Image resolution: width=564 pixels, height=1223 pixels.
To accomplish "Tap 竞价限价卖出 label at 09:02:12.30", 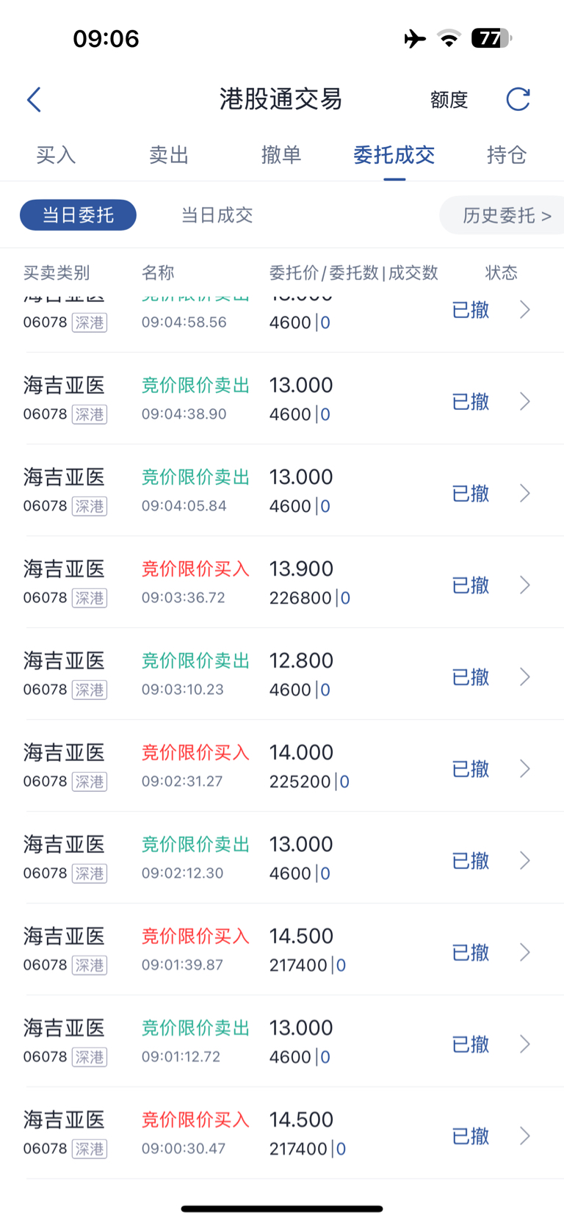I will coord(195,845).
